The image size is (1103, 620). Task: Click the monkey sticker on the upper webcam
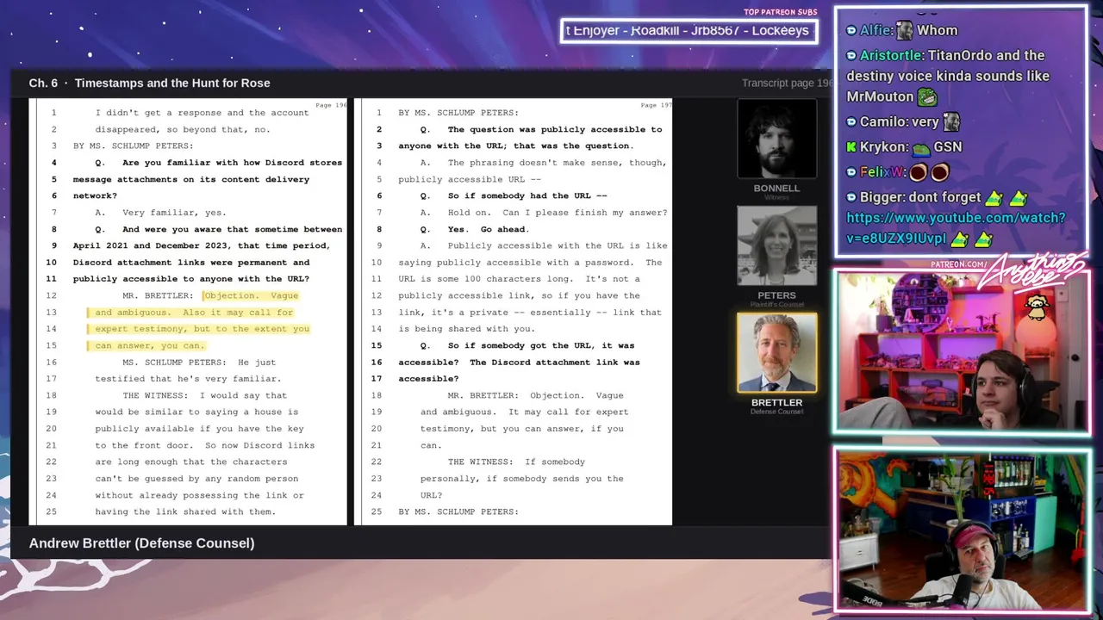[1037, 307]
